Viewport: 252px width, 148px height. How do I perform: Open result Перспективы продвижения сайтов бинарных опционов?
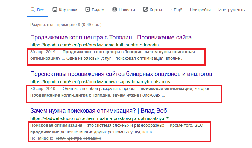pyautogui.click(x=121, y=74)
